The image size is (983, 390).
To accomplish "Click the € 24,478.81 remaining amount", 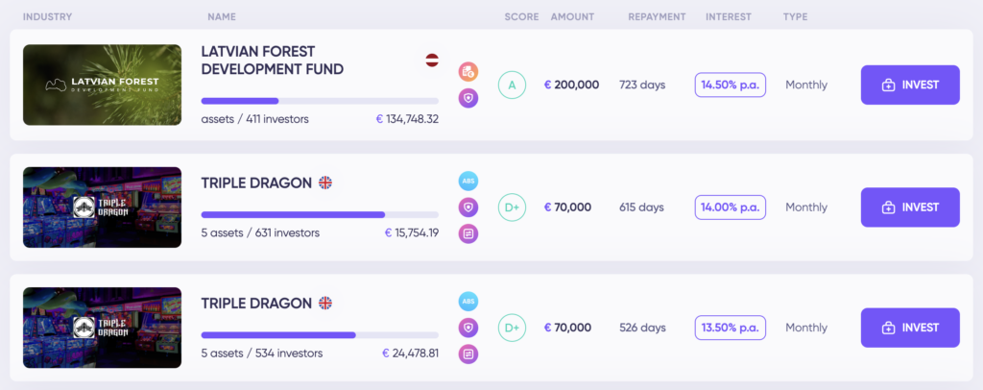I will click(x=411, y=353).
